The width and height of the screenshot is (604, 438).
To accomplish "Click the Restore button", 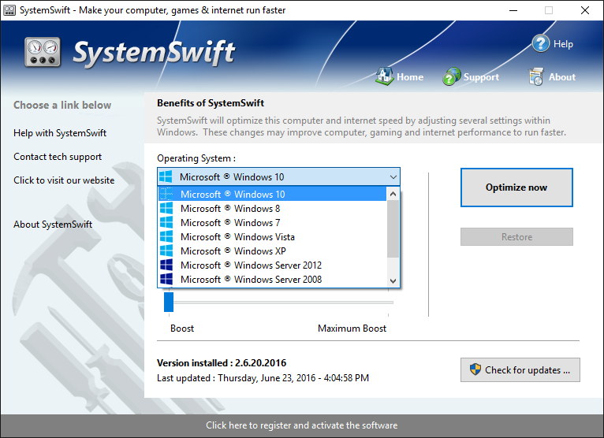I will [516, 236].
